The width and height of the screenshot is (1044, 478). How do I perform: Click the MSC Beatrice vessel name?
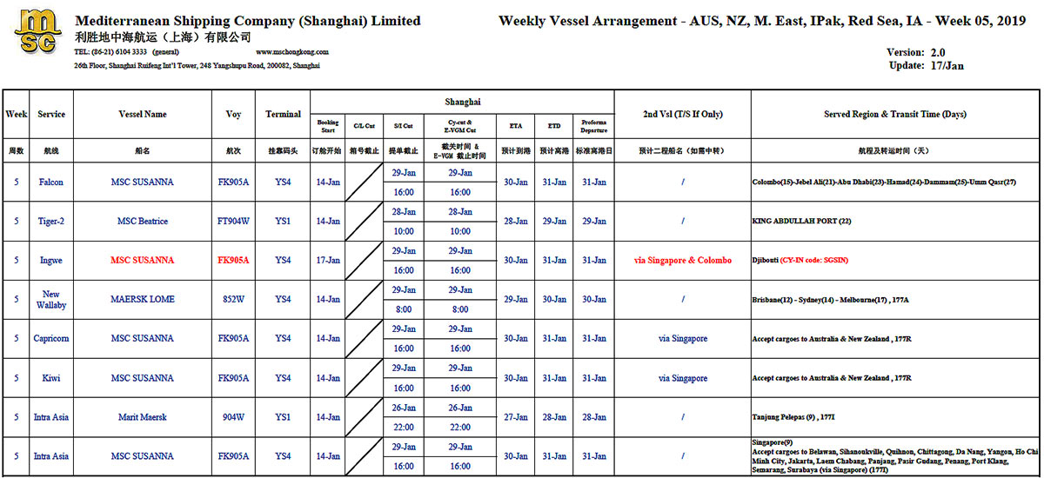(143, 222)
